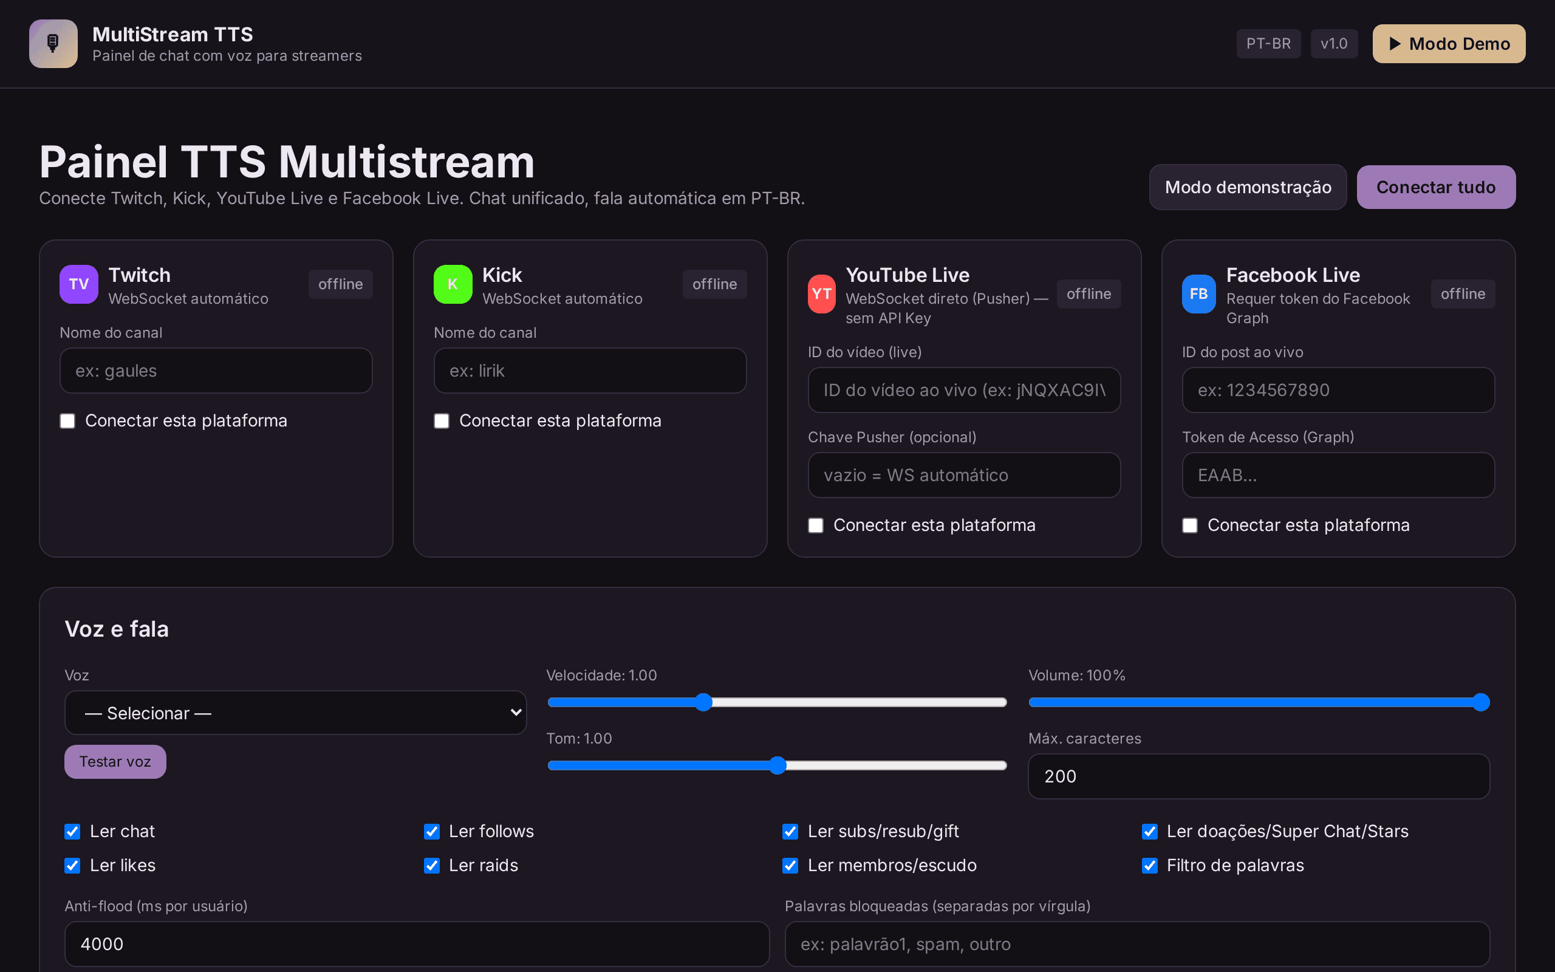Click the Twitch Nome do canal field
This screenshot has width=1555, height=972.
tap(216, 371)
